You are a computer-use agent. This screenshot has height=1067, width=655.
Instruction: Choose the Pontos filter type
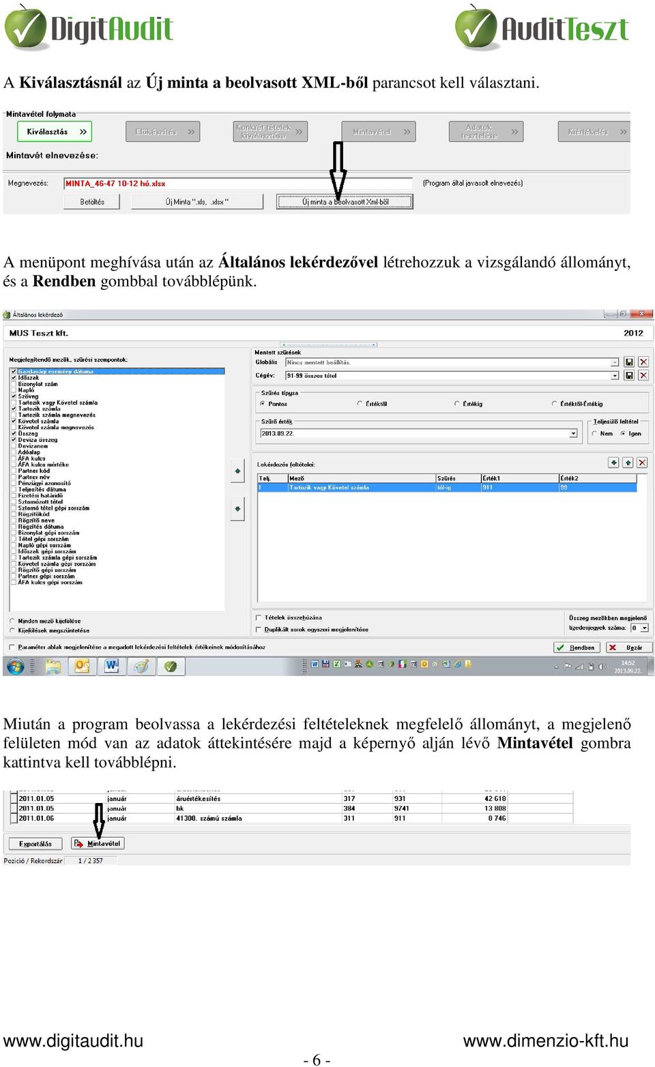(x=263, y=404)
